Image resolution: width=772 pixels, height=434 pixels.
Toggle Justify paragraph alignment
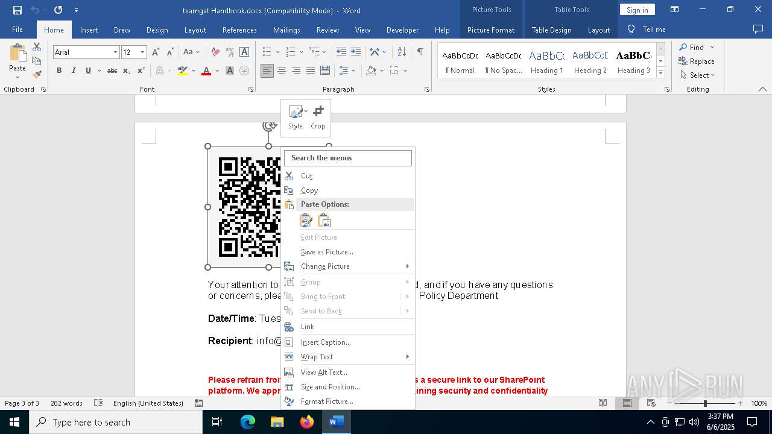(x=311, y=71)
